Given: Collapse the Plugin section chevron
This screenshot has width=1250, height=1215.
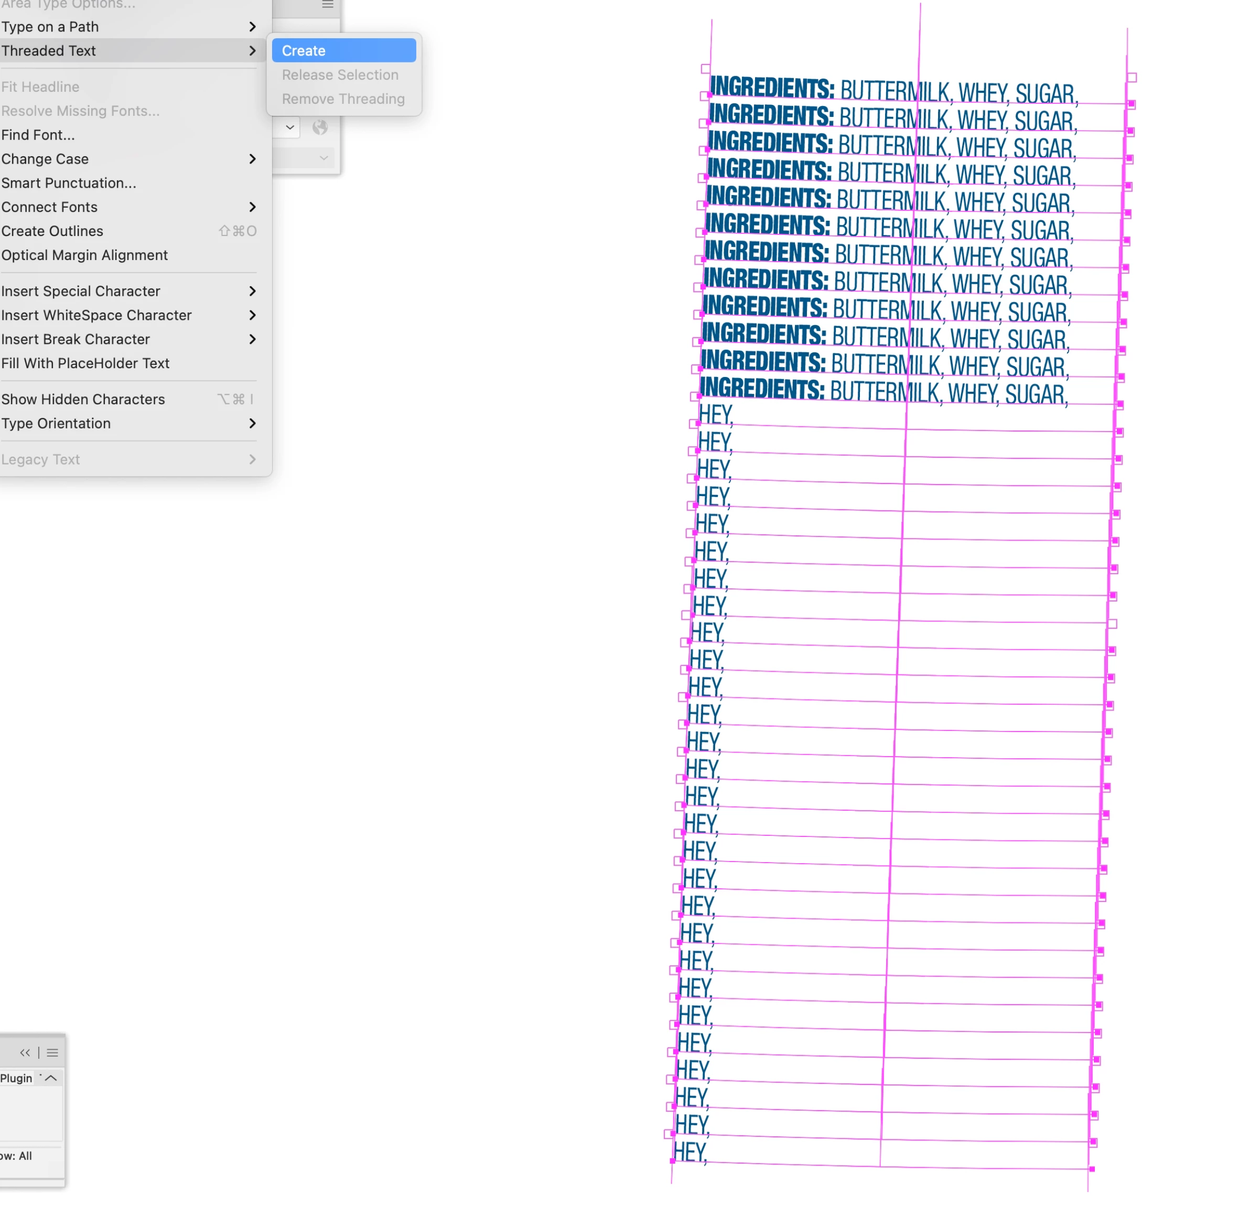Looking at the screenshot, I should click(x=51, y=1078).
